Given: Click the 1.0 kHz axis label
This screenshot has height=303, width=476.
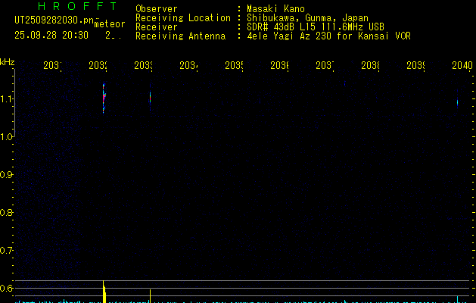Looking at the screenshot, I should 6,137.
